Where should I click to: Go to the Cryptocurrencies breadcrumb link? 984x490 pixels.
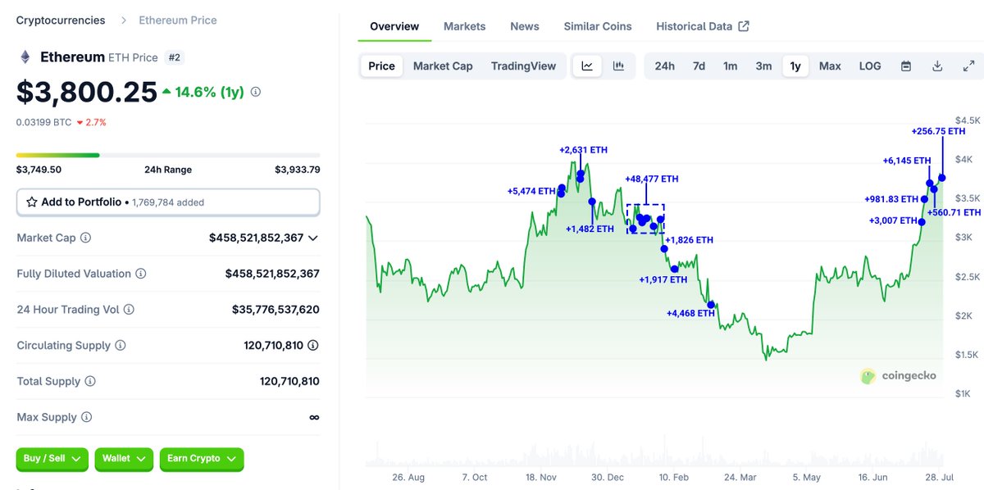tap(61, 20)
